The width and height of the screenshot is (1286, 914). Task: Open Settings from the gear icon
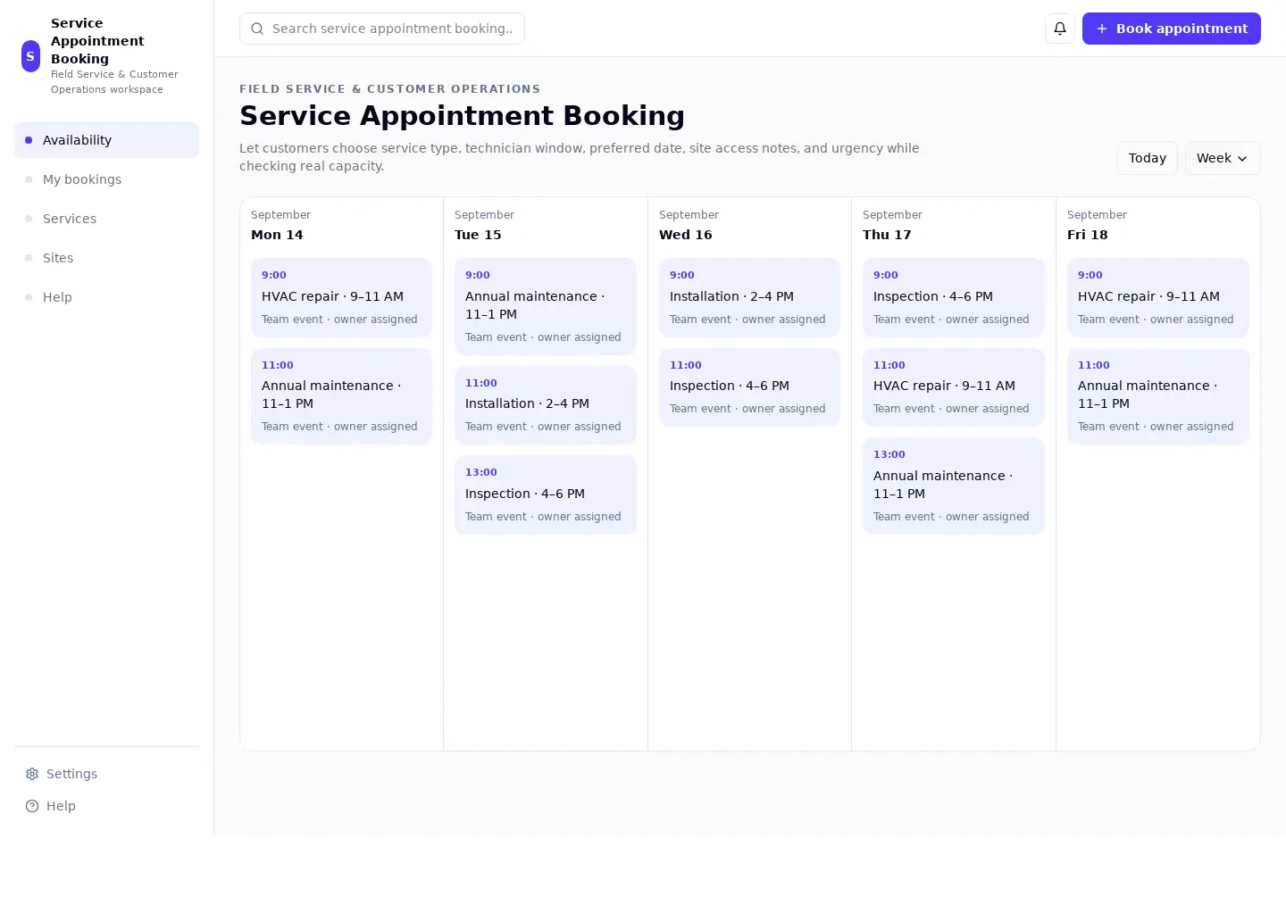32,774
